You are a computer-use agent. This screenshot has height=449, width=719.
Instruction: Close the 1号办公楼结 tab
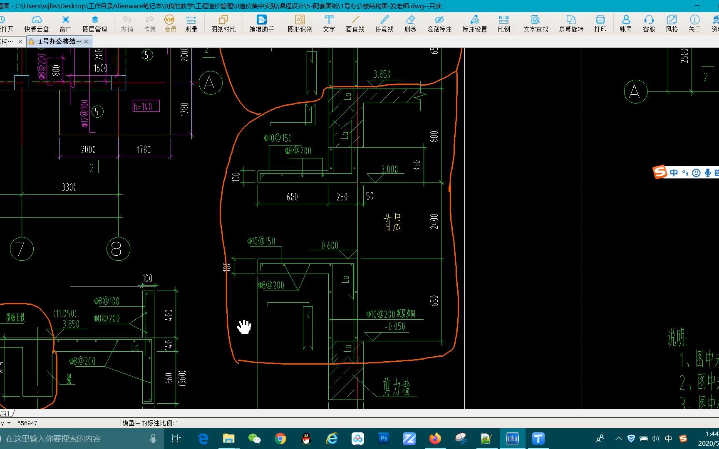point(86,41)
